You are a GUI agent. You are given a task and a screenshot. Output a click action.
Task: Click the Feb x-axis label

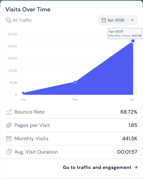point(23,100)
